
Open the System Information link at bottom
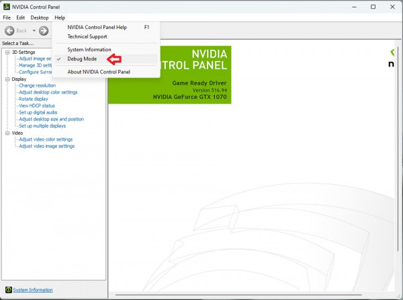click(33, 290)
